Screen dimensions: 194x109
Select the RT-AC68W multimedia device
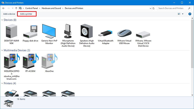(x=30, y=61)
